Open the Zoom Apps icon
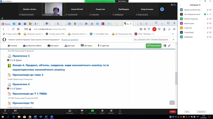The image size is (213, 119). point(120,111)
